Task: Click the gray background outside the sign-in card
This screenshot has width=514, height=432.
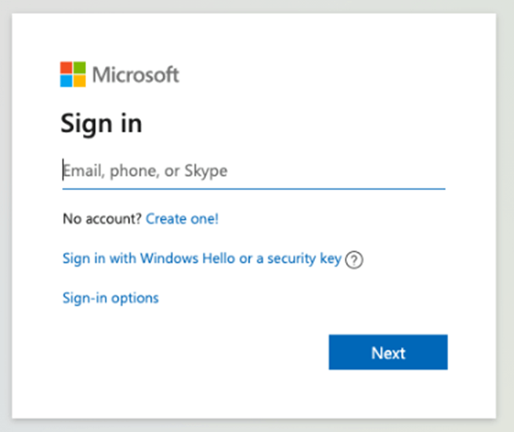Action: (505, 216)
